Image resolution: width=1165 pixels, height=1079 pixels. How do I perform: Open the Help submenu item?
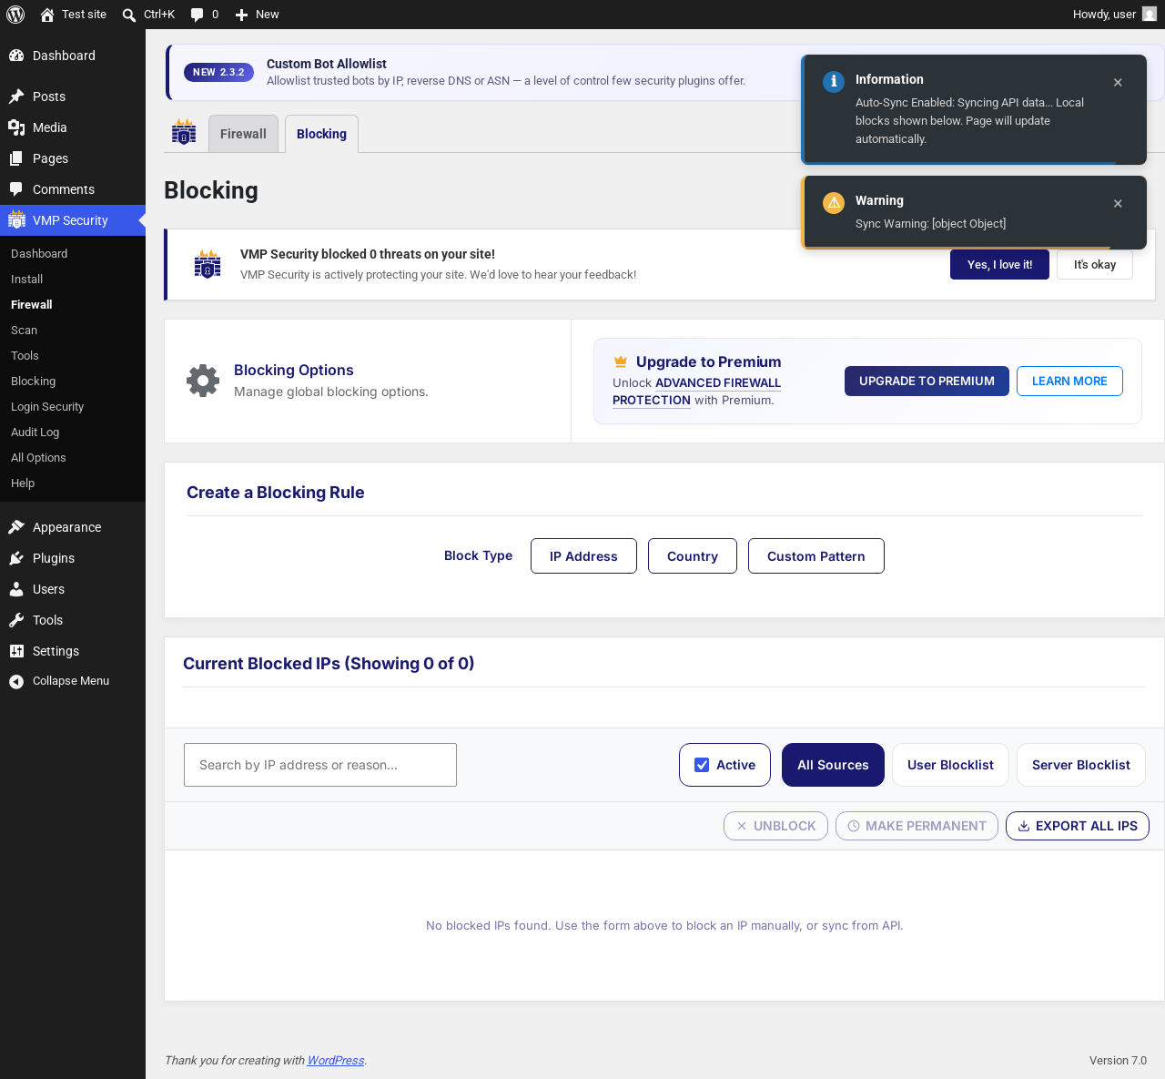coord(23,484)
